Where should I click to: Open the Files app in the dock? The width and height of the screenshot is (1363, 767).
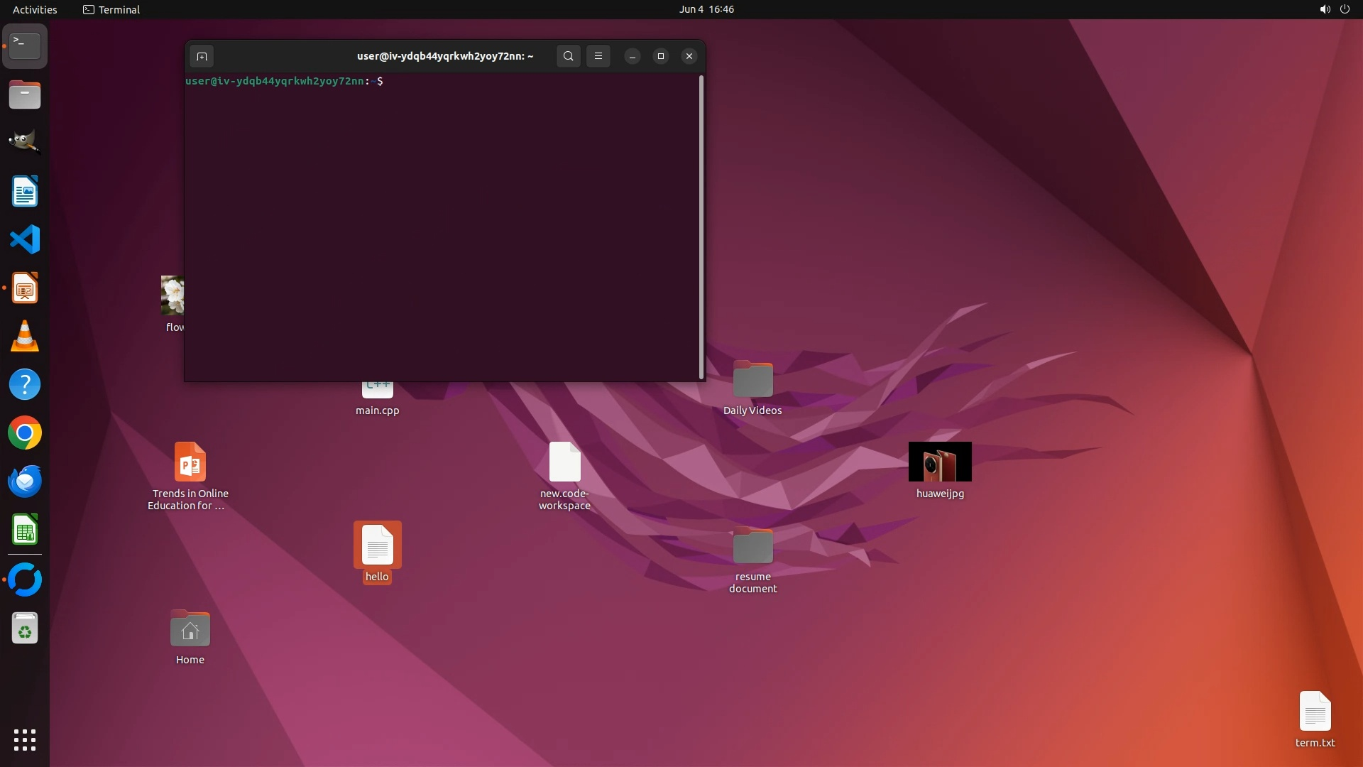pos(25,94)
